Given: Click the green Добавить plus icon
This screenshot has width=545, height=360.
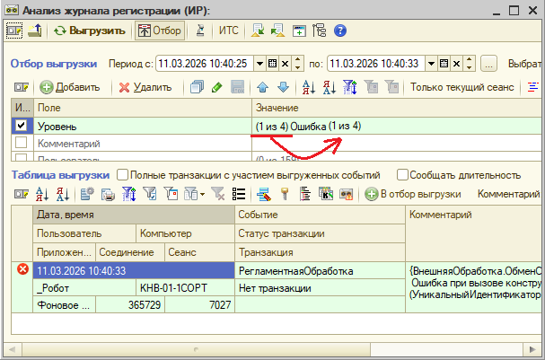Looking at the screenshot, I should click(46, 87).
